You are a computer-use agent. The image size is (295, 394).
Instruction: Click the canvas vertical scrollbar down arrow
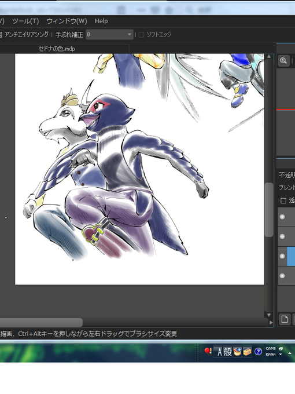pos(269,315)
